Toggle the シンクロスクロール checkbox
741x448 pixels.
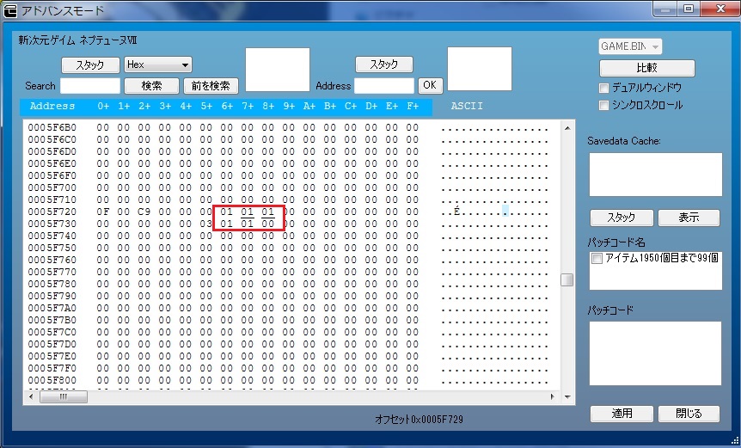603,105
